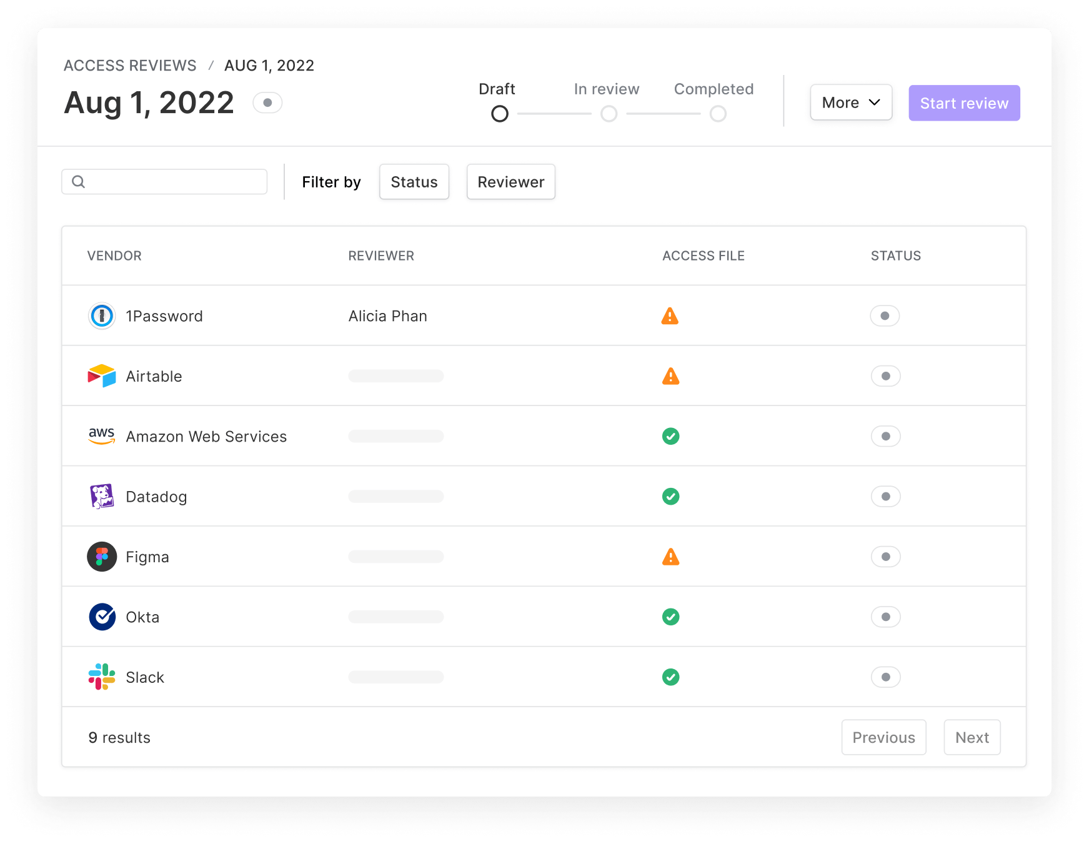Click the Start review button

point(963,102)
